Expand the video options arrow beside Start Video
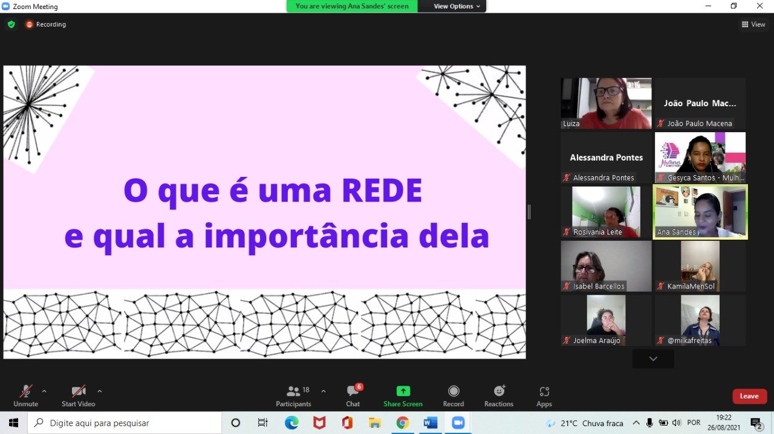774x434 pixels. [100, 391]
